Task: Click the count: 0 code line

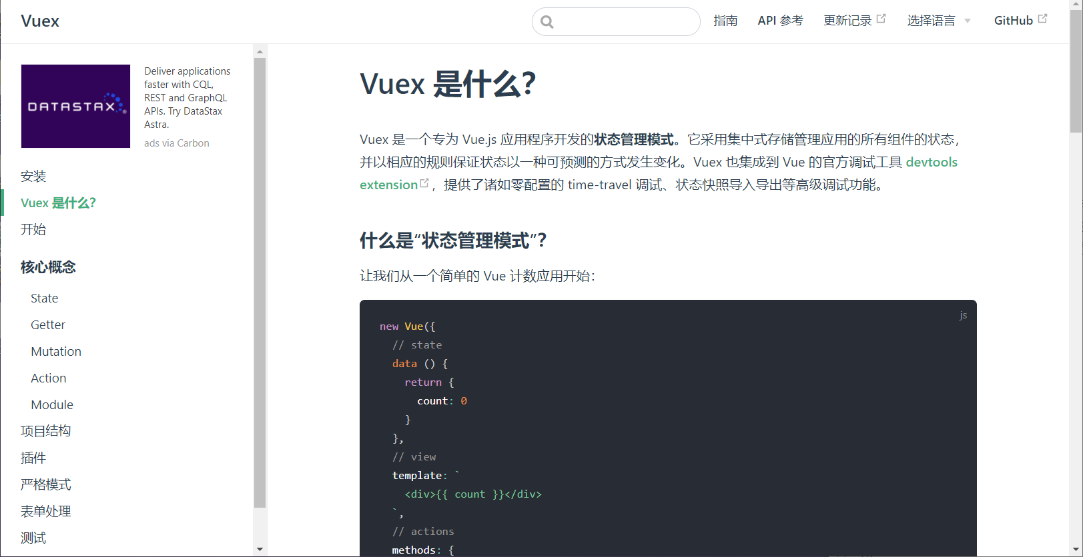Action: coord(442,401)
